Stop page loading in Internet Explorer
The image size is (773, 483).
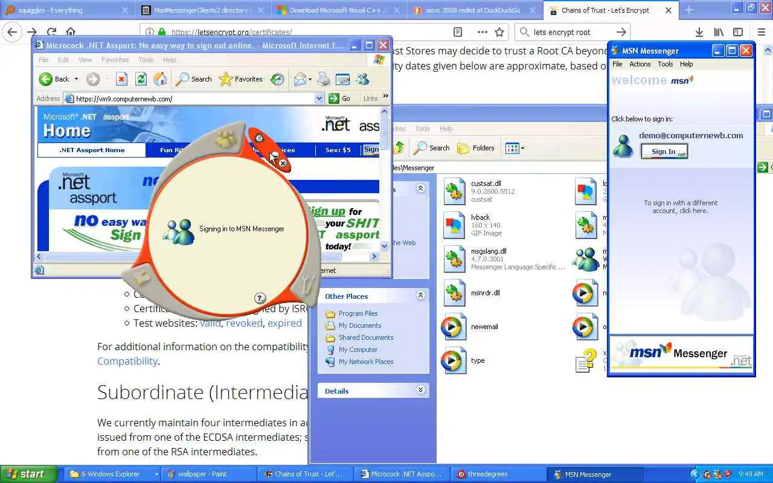click(x=121, y=79)
